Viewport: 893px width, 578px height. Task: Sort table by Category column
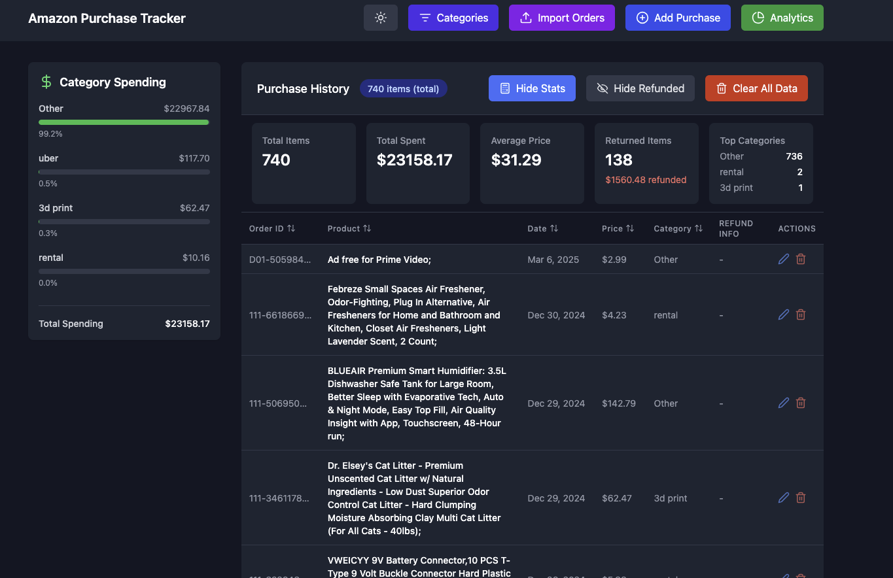coord(678,228)
